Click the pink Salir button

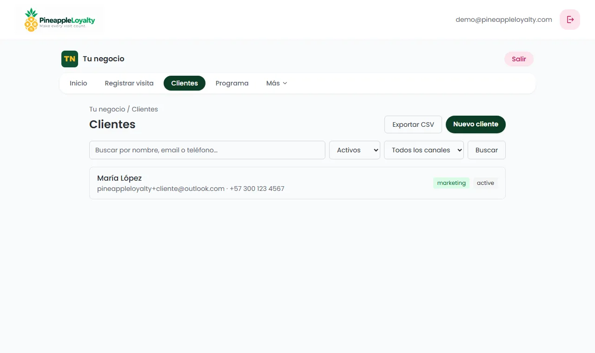pyautogui.click(x=519, y=59)
